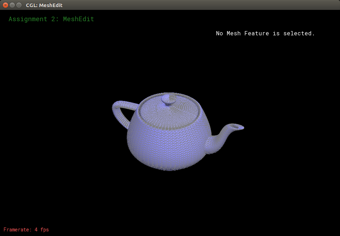This screenshot has width=340, height=236.
Task: Select the top arc of the handle
Action: 122,103
